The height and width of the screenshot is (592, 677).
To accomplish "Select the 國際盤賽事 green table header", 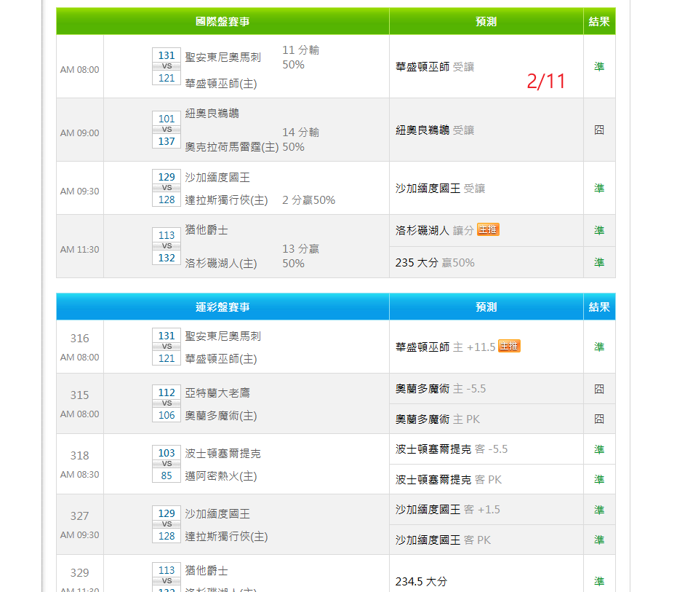I will point(223,22).
